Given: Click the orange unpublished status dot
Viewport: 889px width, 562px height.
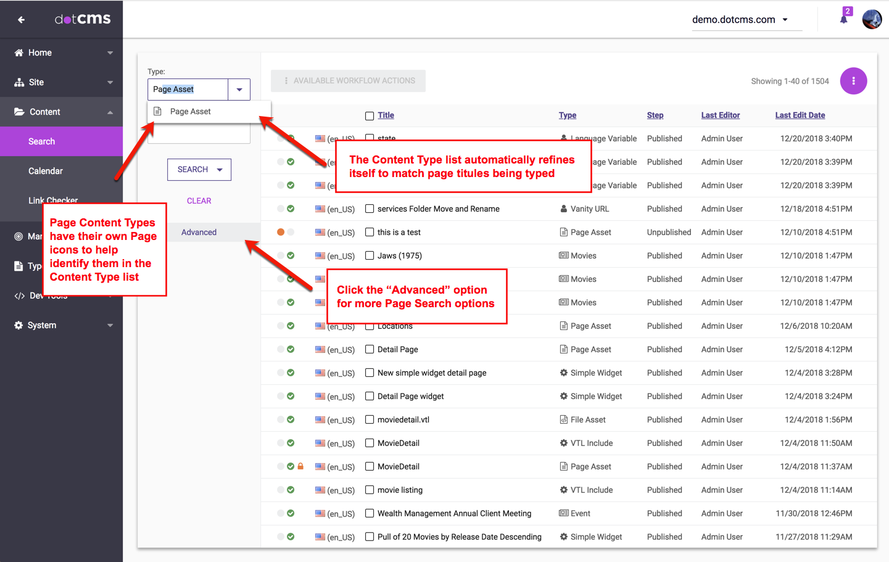Looking at the screenshot, I should coord(281,232).
